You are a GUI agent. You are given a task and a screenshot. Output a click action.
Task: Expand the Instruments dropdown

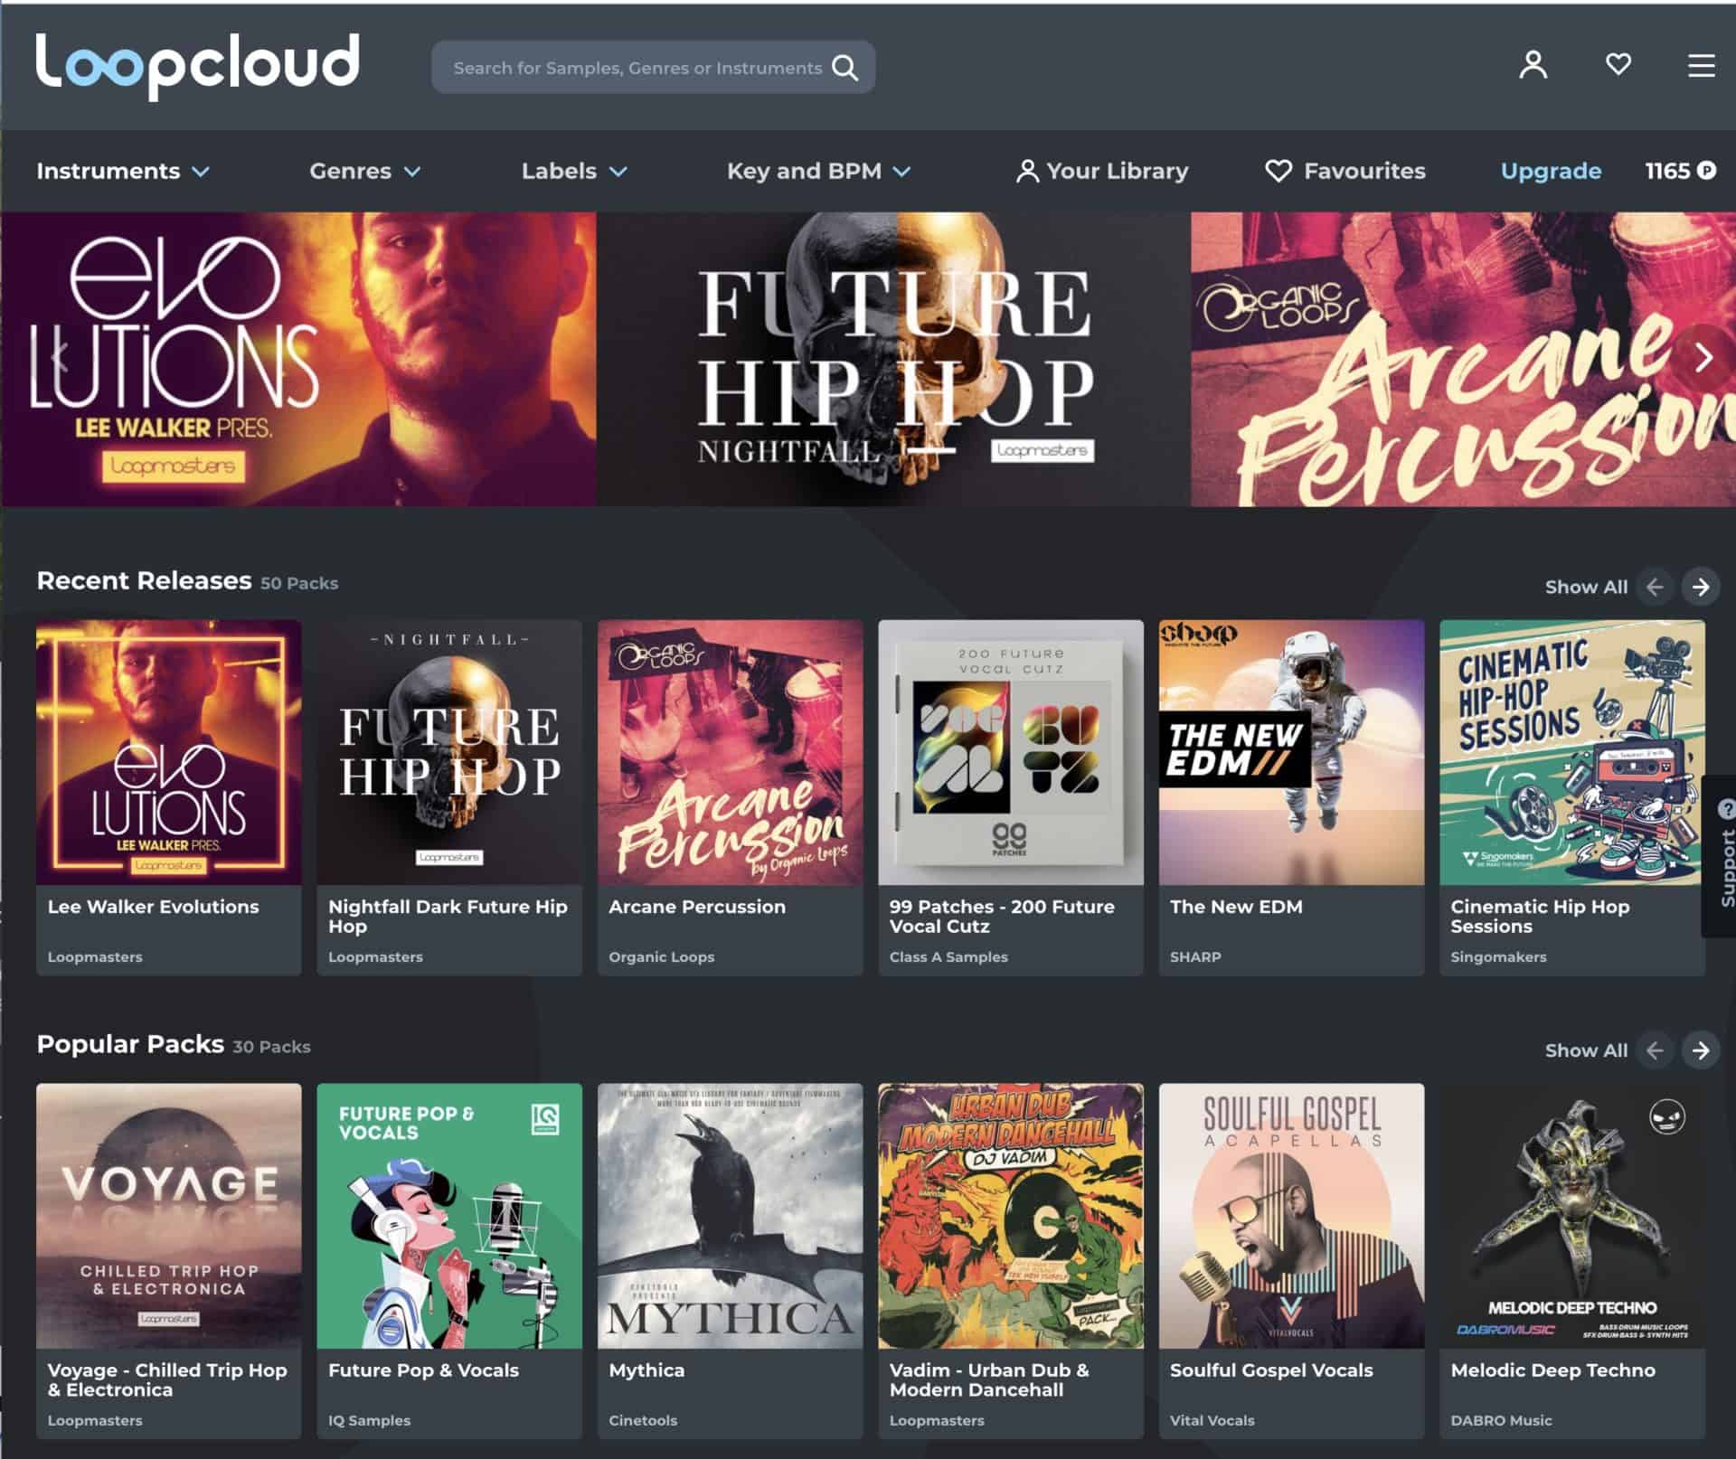[x=123, y=171]
